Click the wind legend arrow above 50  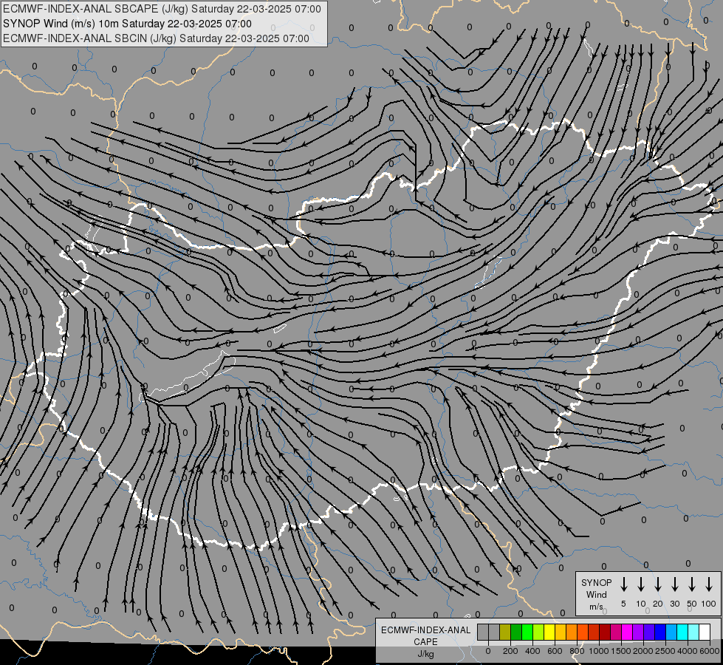[x=692, y=584]
